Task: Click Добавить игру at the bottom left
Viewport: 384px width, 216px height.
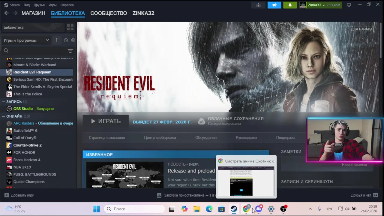Action: [x=19, y=195]
